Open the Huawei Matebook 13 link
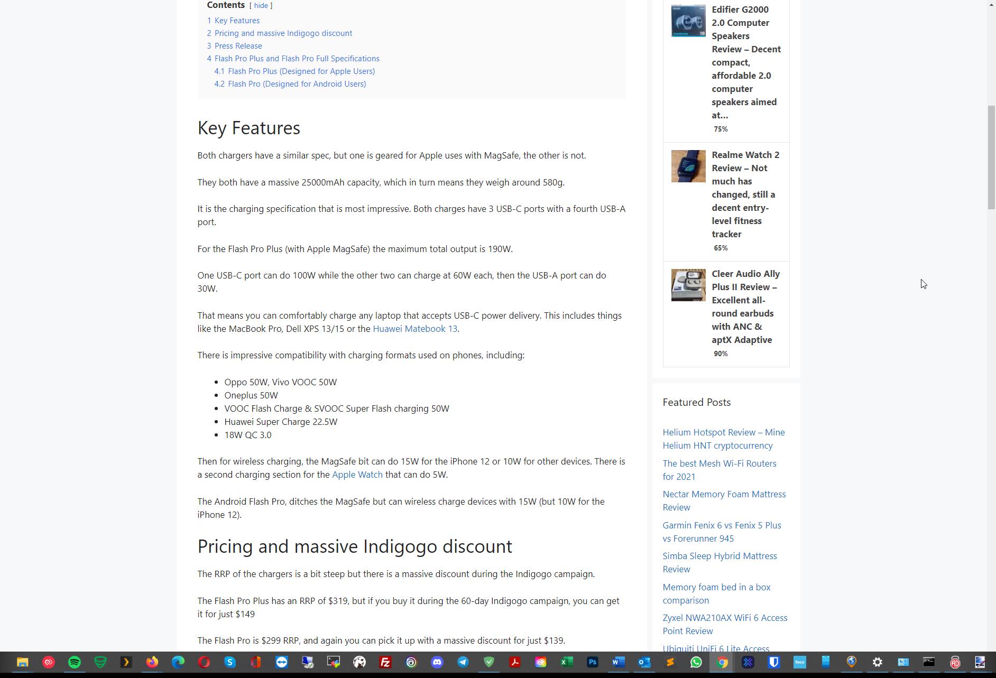 point(414,329)
